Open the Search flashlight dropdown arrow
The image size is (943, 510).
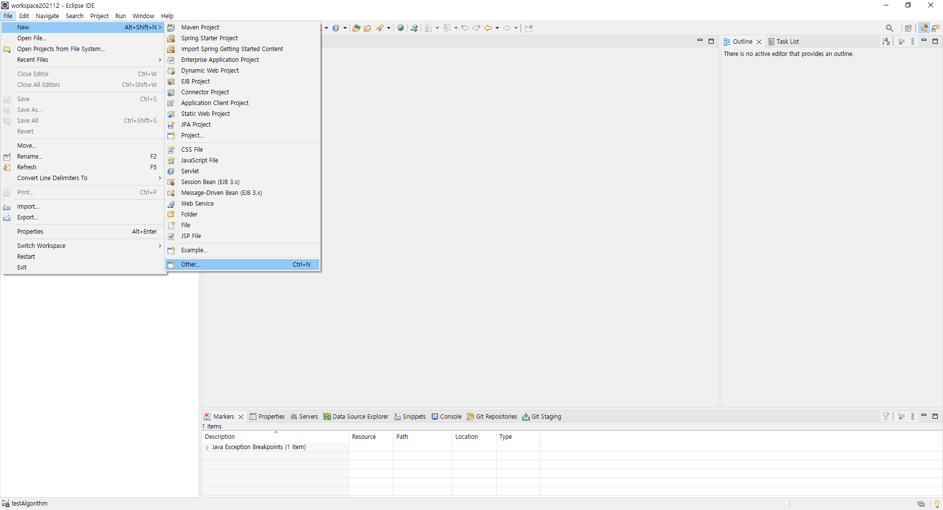[388, 28]
